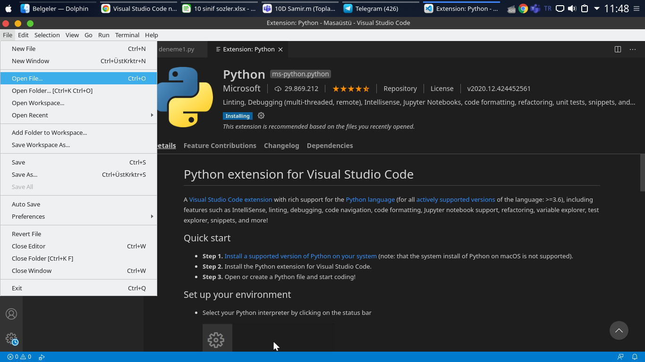Click the Manage gear in the activity bar
This screenshot has width=645, height=362.
pos(11,338)
